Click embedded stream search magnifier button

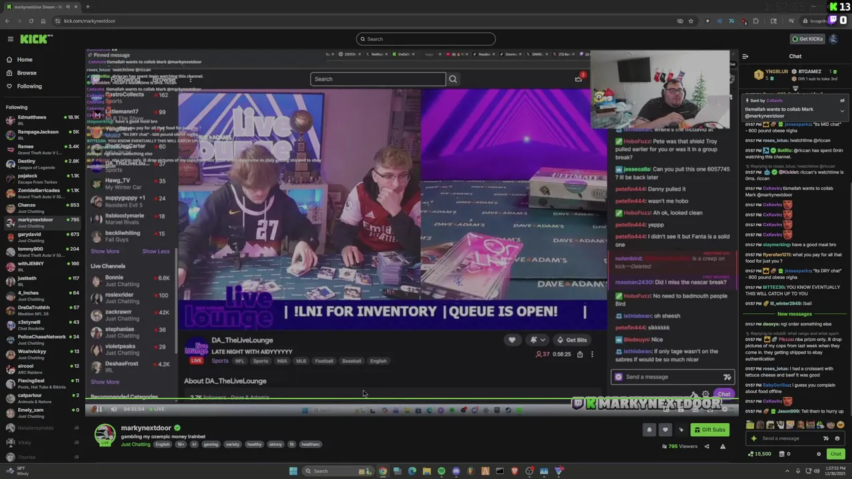[453, 79]
